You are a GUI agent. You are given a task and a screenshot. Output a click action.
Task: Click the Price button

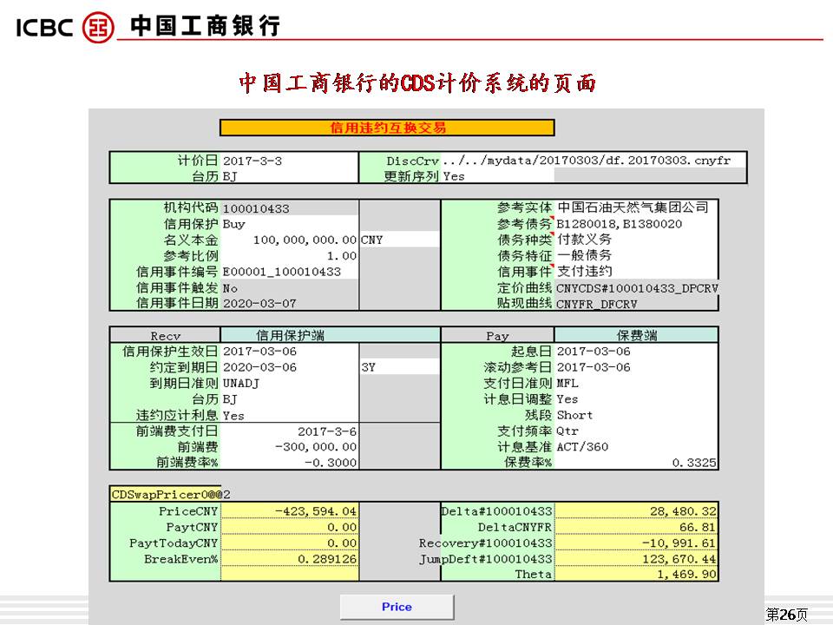pos(397,607)
